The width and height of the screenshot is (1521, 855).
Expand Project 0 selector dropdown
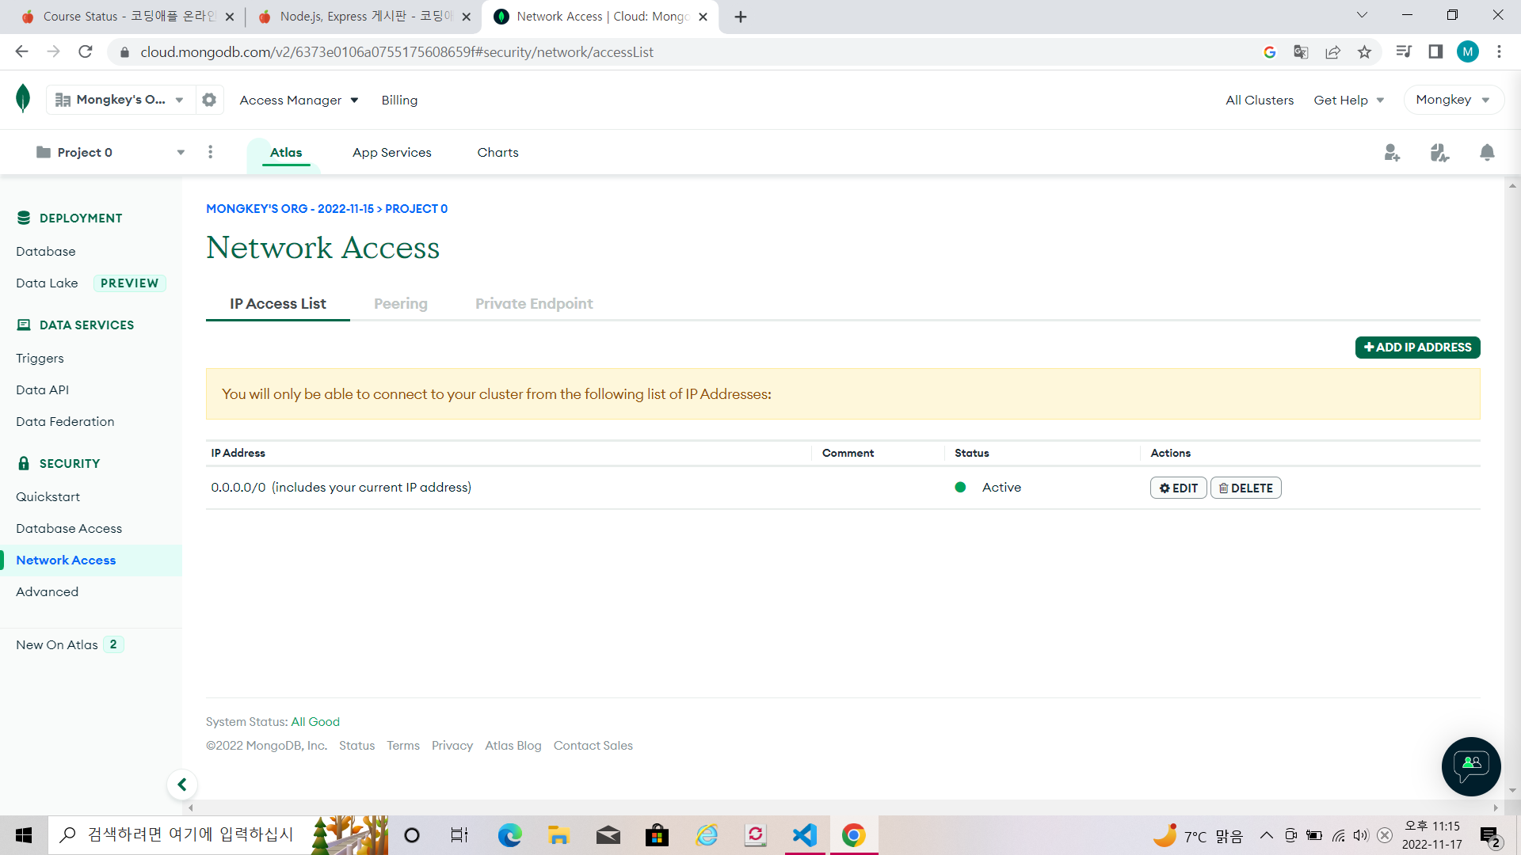110,152
